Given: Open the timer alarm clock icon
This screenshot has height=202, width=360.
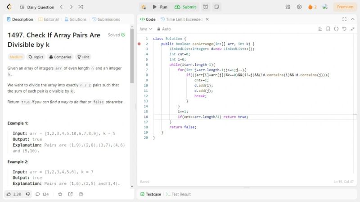Looking at the screenshot, I should tap(206, 7).
